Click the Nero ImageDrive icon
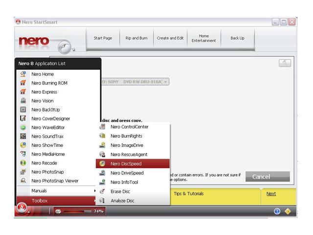 pyautogui.click(x=102, y=145)
